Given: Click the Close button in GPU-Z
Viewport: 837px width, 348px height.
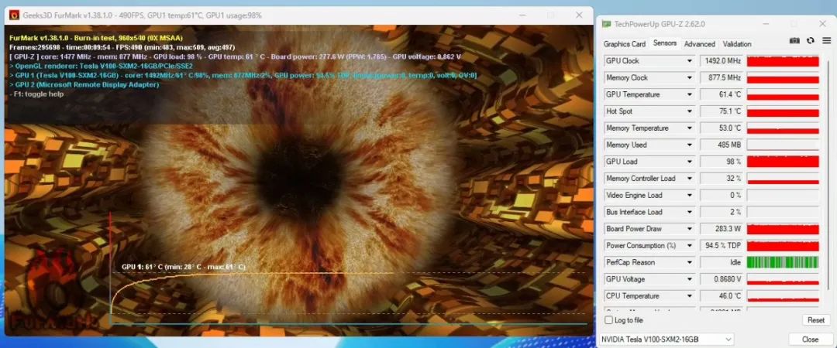Looking at the screenshot, I should tap(810, 339).
